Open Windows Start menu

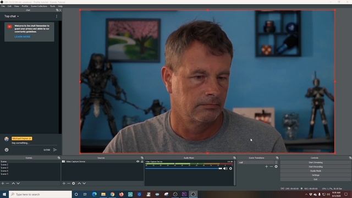pyautogui.click(x=4, y=194)
